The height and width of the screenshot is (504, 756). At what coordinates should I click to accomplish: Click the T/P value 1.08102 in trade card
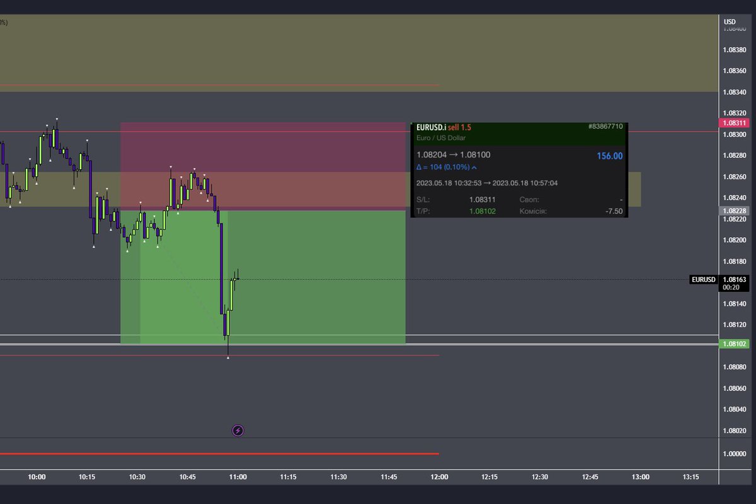[483, 211]
